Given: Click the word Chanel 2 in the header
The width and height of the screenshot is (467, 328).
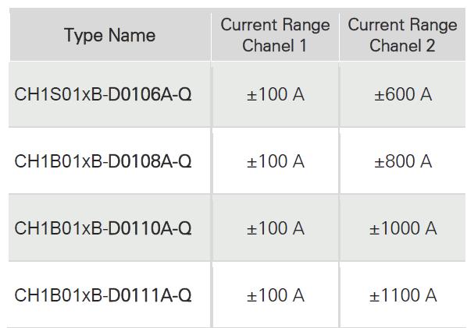Looking at the screenshot, I should tap(402, 46).
